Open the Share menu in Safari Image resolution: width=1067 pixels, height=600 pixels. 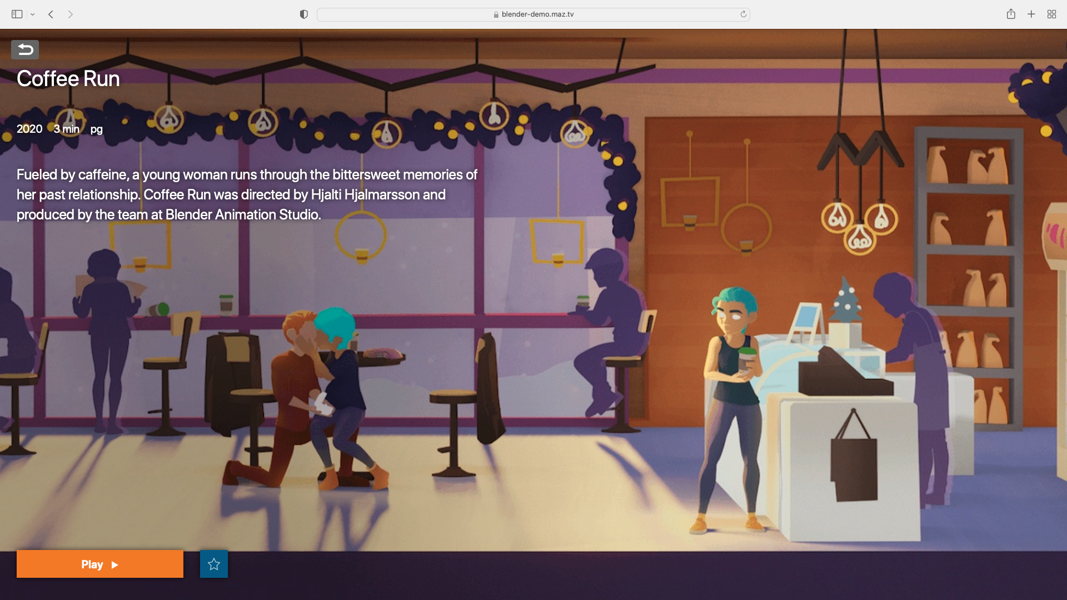1011,14
